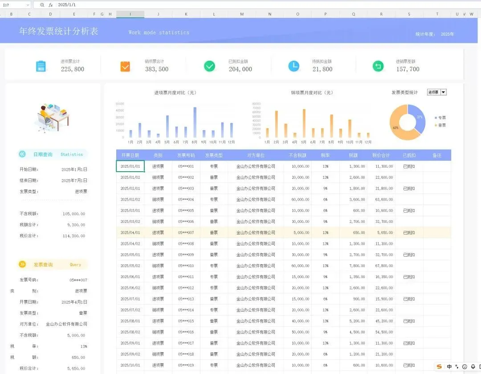Expand the name box dropdown showing I17
This screenshot has height=374, width=481.
28,5
